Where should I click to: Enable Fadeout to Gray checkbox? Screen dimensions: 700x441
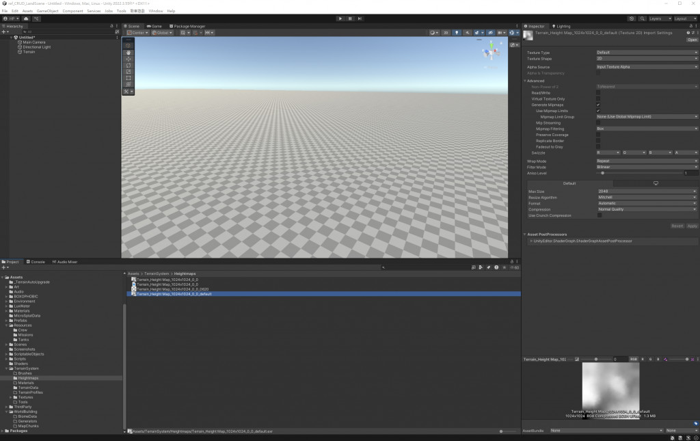(x=598, y=147)
